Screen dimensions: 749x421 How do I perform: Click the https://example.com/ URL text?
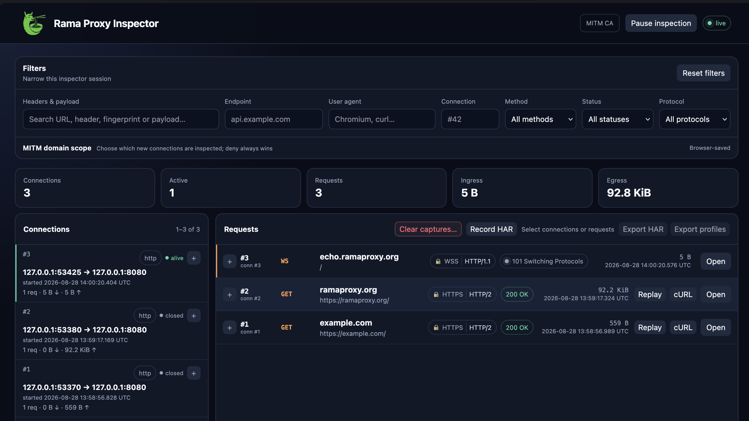coord(353,333)
